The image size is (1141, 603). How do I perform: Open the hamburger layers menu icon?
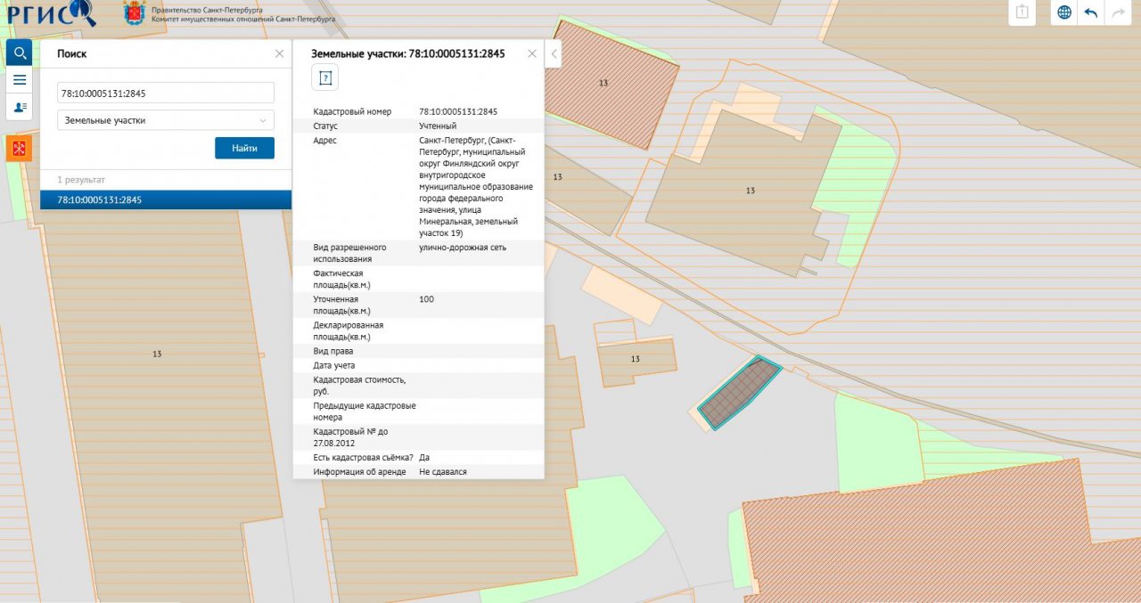coord(19,79)
